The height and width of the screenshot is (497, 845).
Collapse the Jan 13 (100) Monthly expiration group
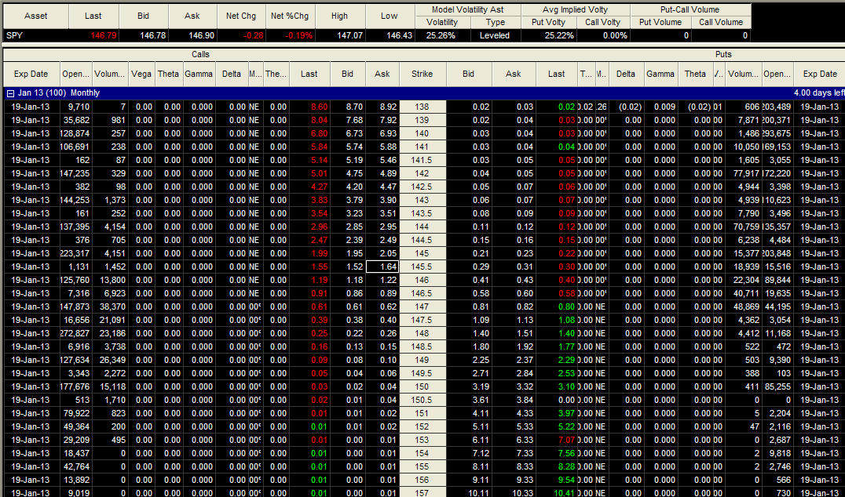(x=10, y=93)
